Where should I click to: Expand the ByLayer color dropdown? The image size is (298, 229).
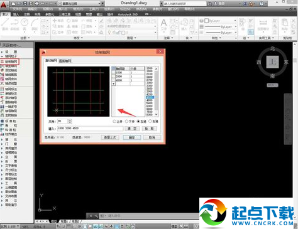[x=219, y=21]
